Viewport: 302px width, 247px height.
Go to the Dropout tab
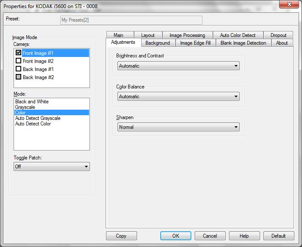point(278,35)
